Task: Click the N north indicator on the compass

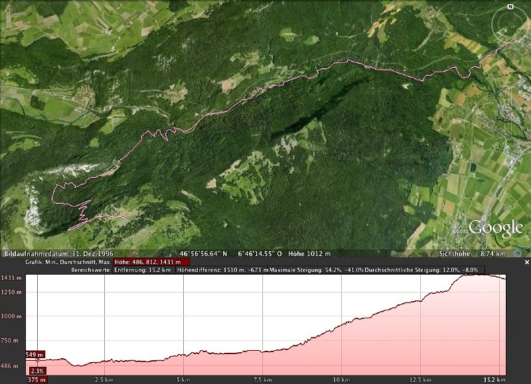Action: (510, 7)
